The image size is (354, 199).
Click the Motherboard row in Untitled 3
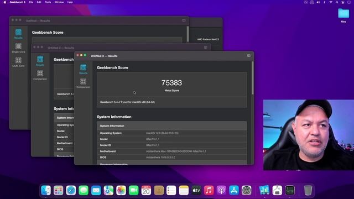point(172,151)
